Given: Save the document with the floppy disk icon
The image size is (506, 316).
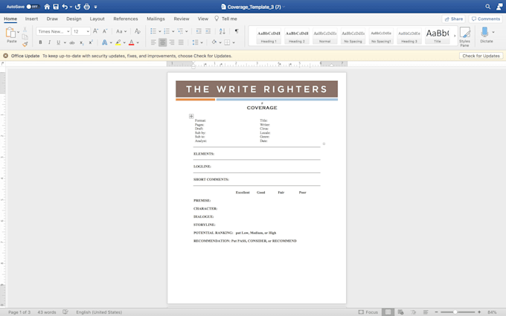Looking at the screenshot, I should point(56,7).
